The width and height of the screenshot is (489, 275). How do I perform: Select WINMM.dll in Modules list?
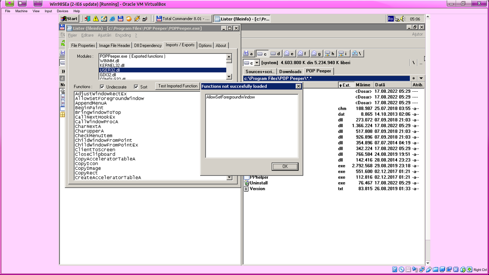point(162,61)
